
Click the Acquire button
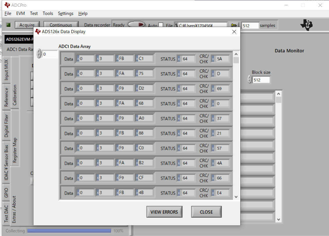coord(27,25)
